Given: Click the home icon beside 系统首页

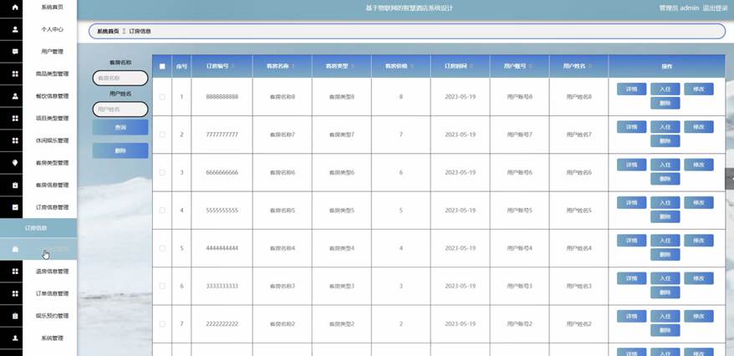Looking at the screenshot, I should pos(15,8).
